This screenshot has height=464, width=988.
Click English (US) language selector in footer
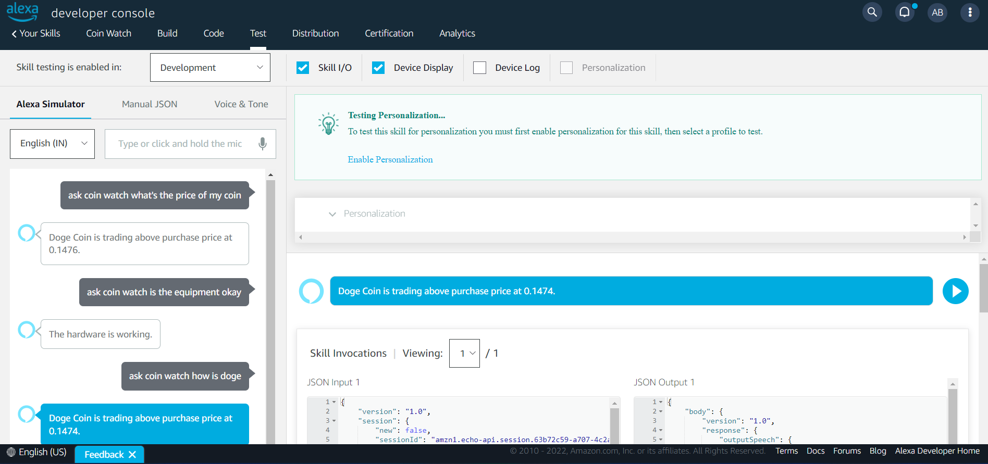pyautogui.click(x=43, y=452)
